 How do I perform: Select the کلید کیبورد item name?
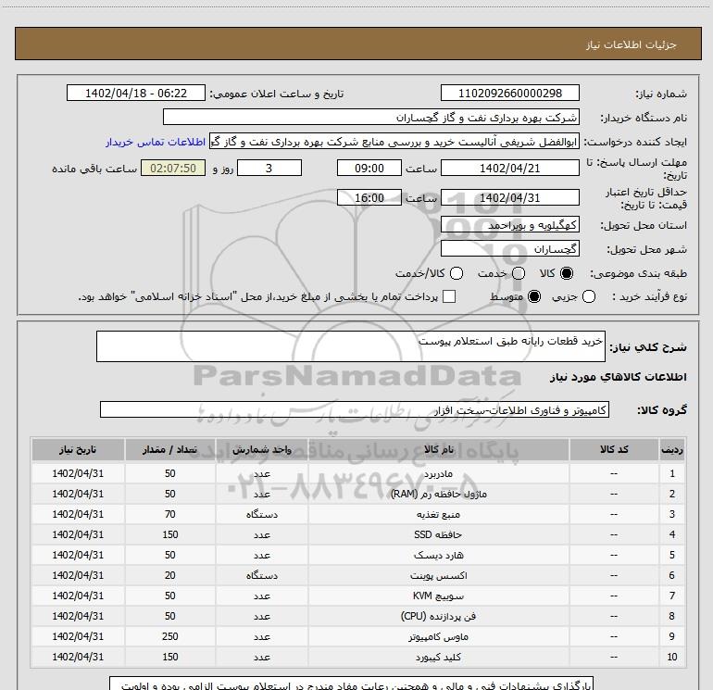[438, 658]
